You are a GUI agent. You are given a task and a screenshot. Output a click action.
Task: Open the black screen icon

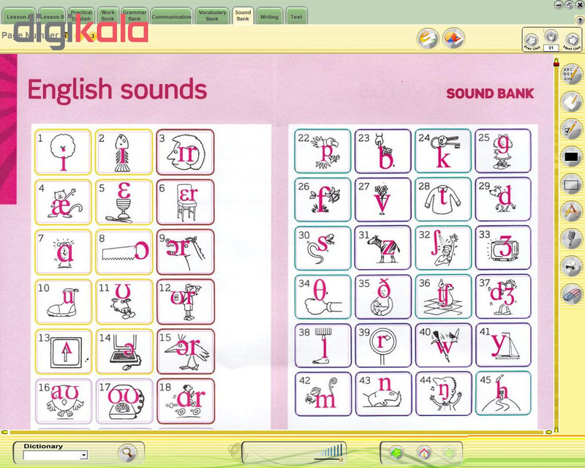pyautogui.click(x=572, y=156)
